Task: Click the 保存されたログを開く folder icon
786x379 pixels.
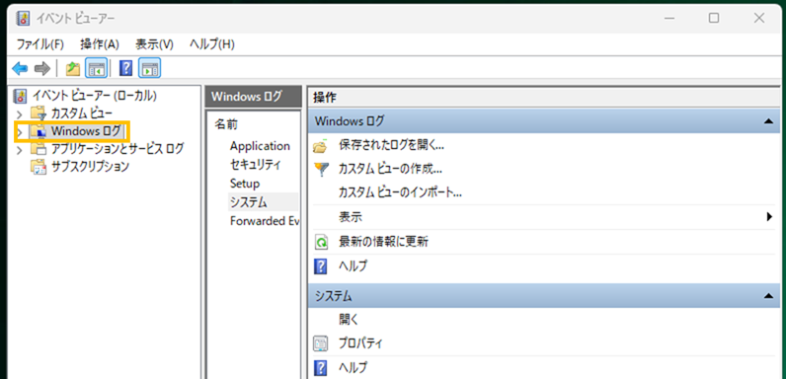Action: (x=320, y=146)
